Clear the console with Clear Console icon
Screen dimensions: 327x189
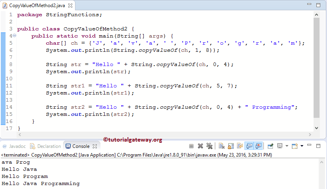222,146
